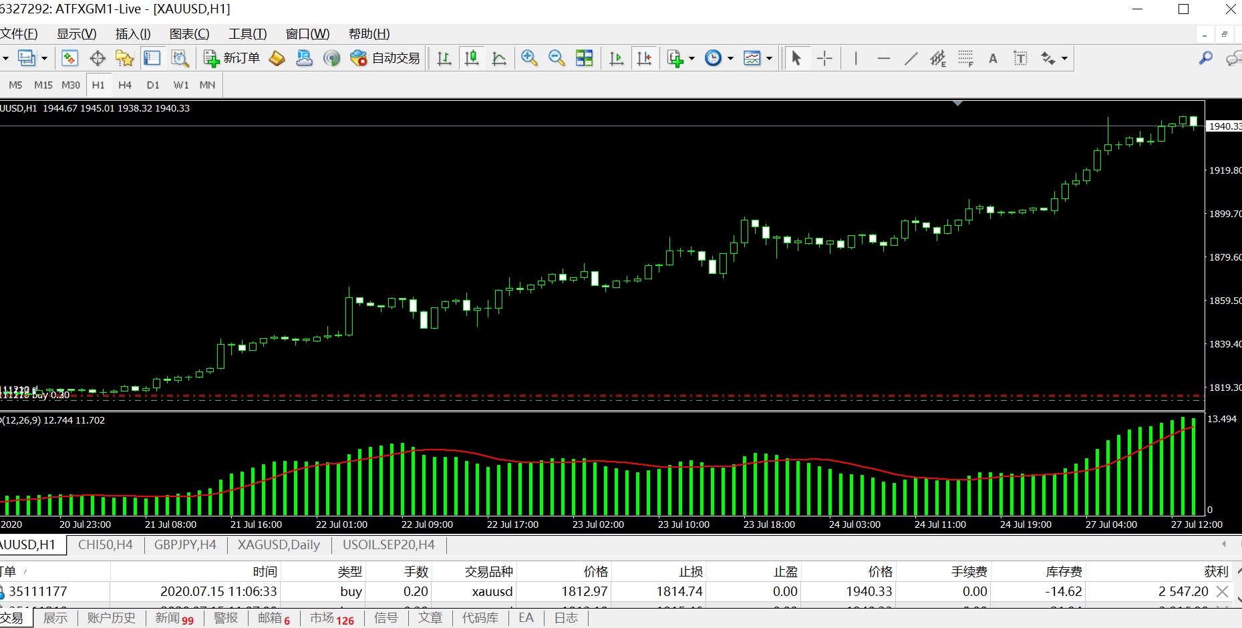Switch to USOIL.SEP20,H4 chart tab
This screenshot has width=1242, height=628.
pyautogui.click(x=389, y=544)
